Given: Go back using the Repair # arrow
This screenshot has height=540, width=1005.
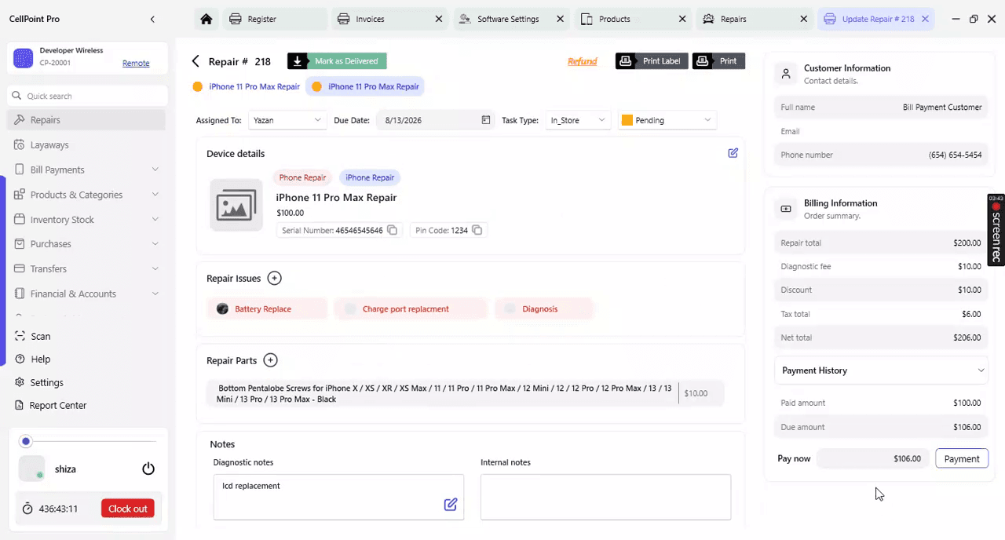Looking at the screenshot, I should point(196,61).
